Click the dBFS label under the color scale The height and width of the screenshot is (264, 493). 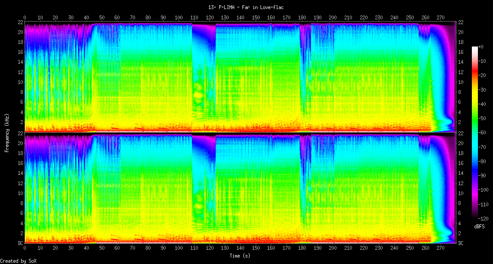[x=479, y=226]
